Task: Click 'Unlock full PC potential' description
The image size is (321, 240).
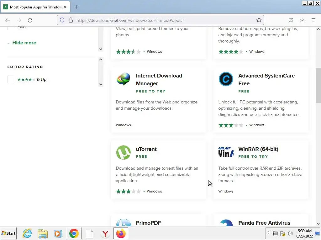Action: tap(259, 108)
